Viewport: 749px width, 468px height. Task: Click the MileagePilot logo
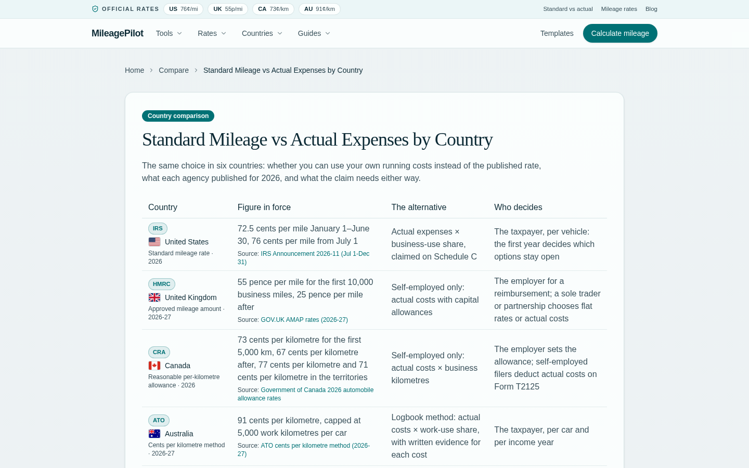[x=118, y=33]
